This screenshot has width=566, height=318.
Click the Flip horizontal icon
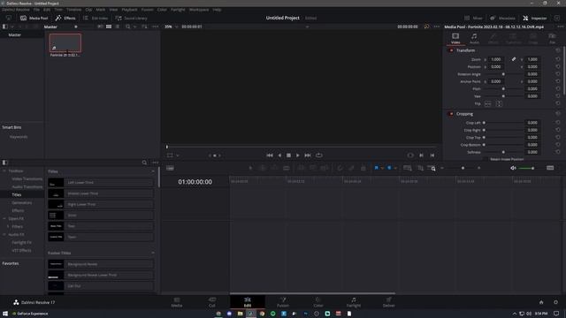(x=487, y=104)
